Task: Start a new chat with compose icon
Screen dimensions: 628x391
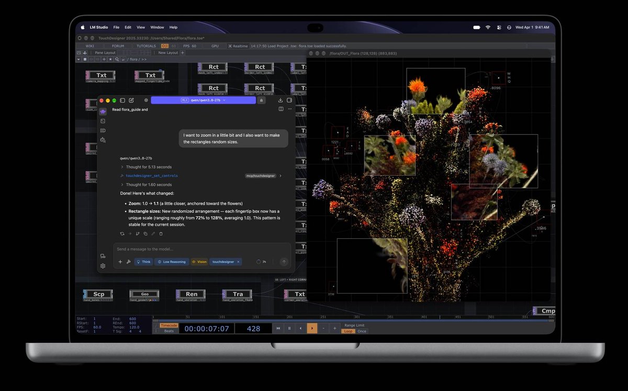Action: click(131, 100)
